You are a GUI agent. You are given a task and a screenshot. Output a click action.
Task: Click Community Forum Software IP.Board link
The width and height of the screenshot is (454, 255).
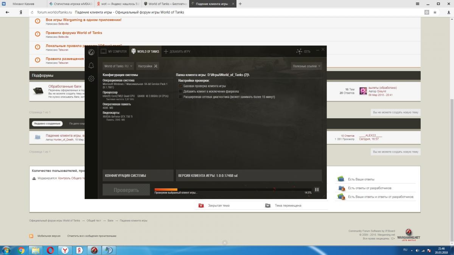click(x=372, y=231)
